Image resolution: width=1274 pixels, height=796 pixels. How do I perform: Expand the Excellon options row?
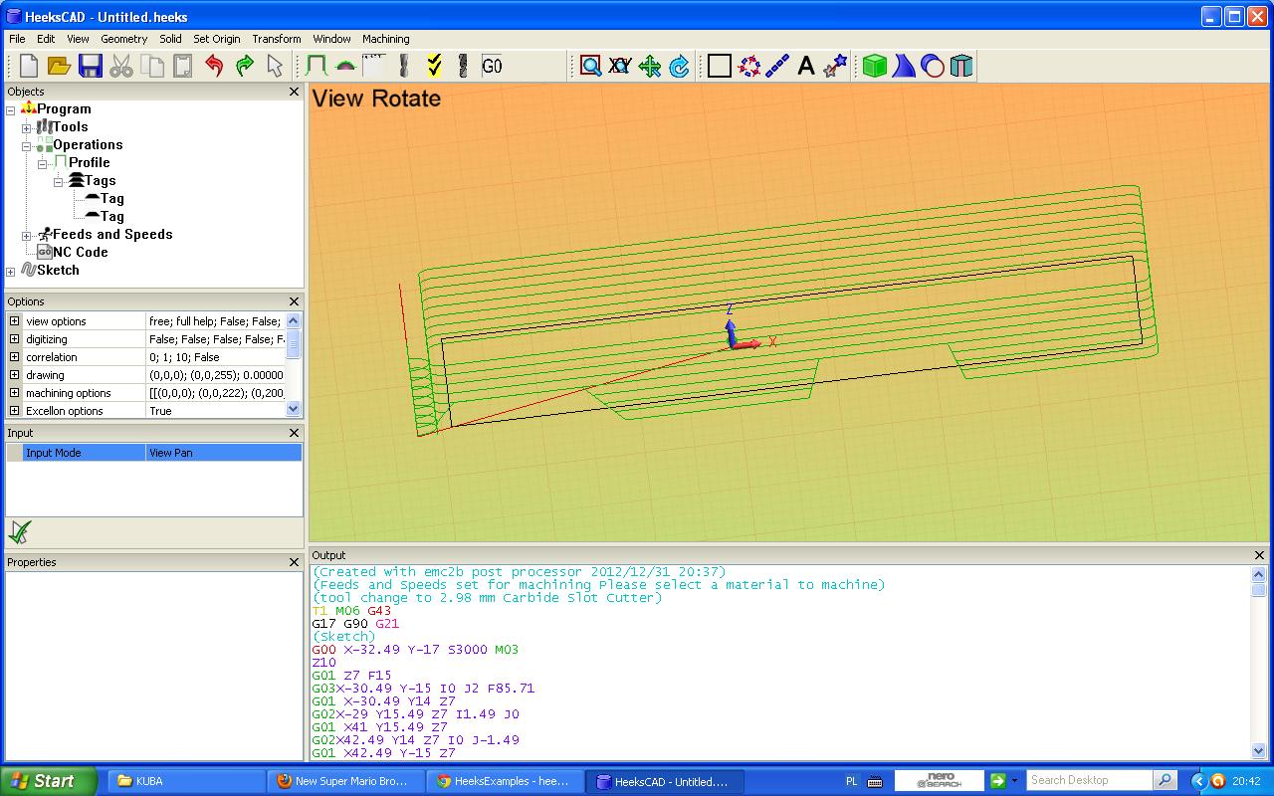[14, 411]
